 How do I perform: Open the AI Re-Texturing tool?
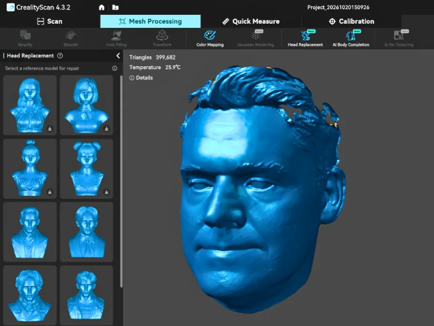[x=399, y=39]
